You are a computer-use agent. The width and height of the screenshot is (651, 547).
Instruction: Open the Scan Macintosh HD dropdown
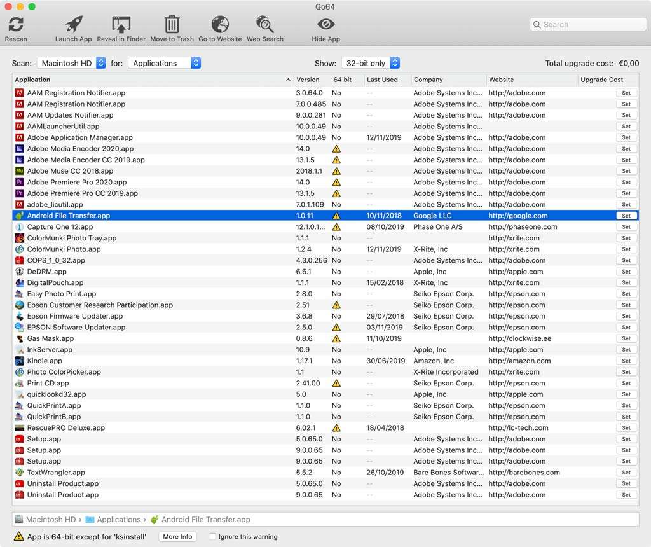71,63
